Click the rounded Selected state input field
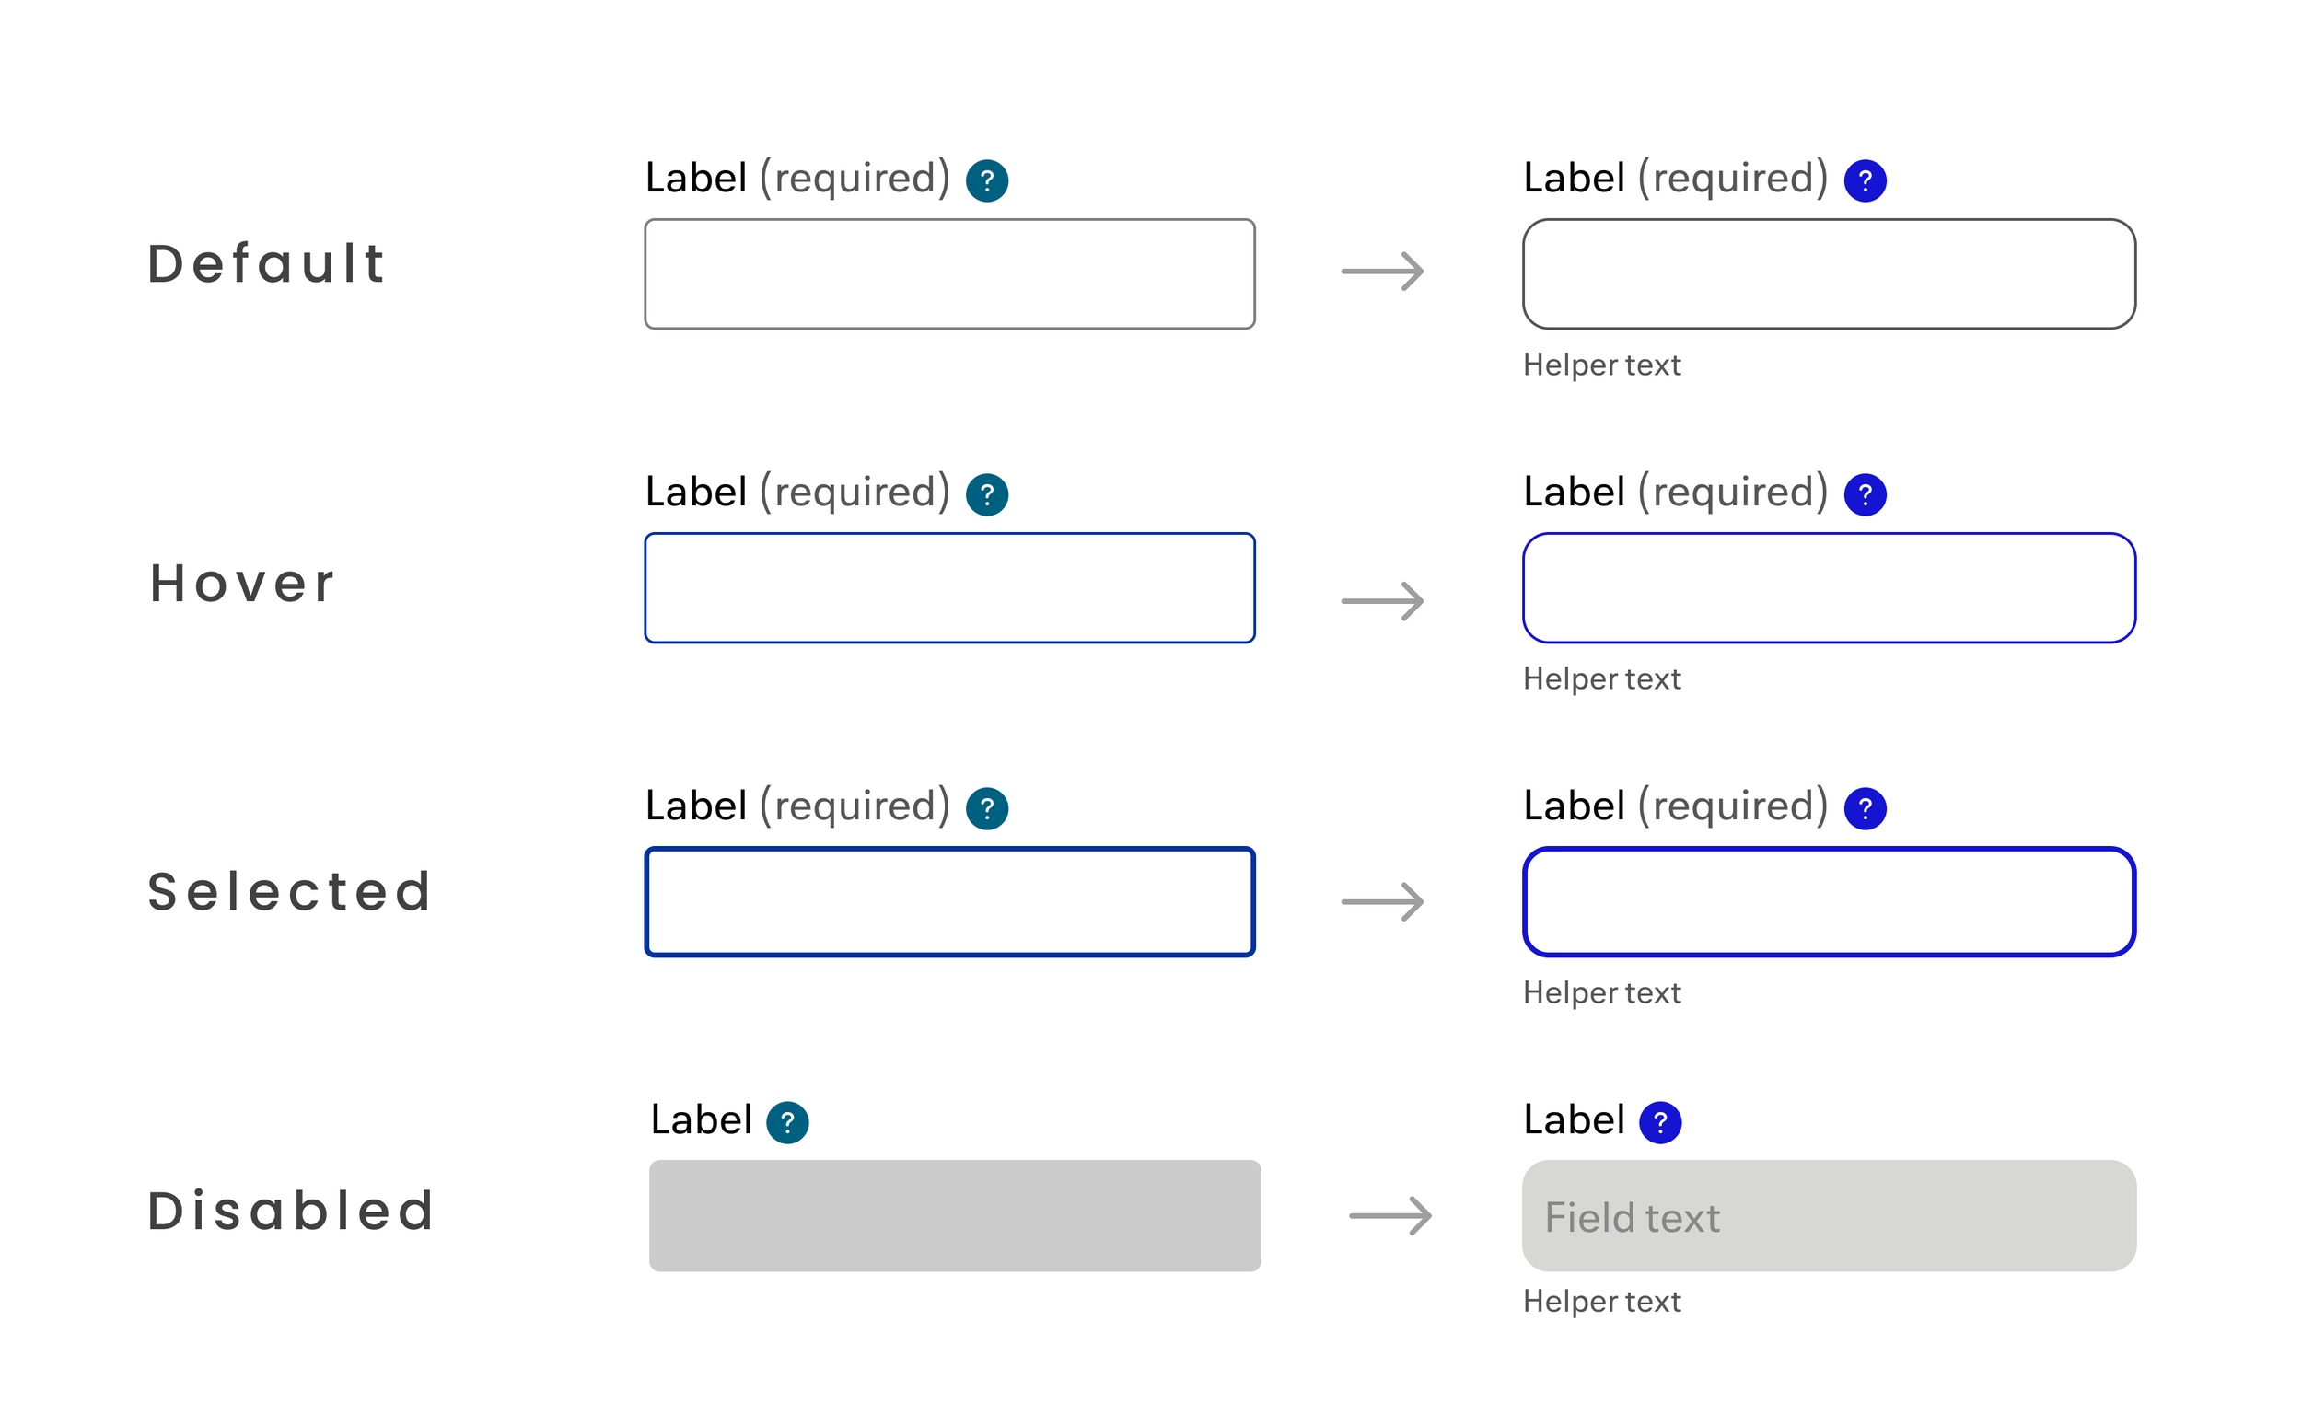This screenshot has height=1426, width=2302. 1828,901
